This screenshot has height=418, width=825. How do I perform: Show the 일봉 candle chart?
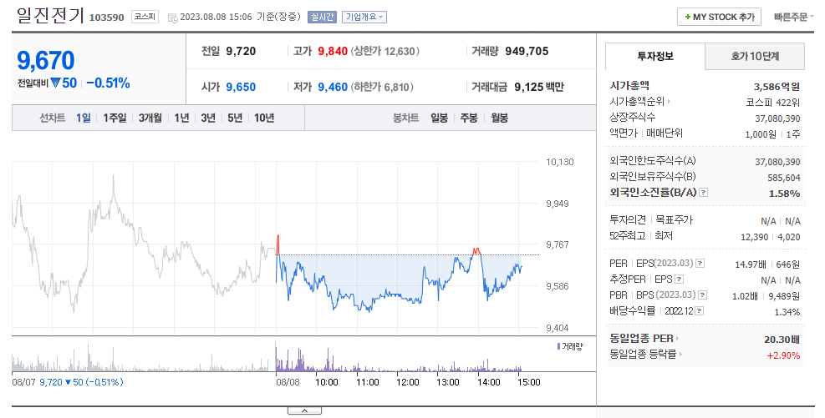pos(439,118)
